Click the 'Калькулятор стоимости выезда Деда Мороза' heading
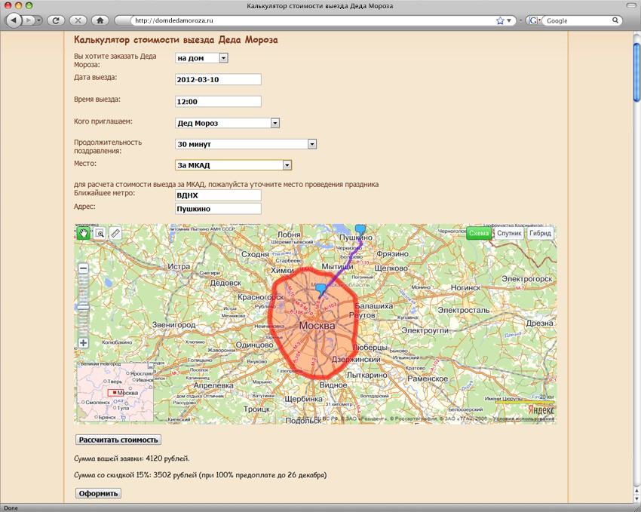Screen dimensions: 641x512 pos(176,40)
